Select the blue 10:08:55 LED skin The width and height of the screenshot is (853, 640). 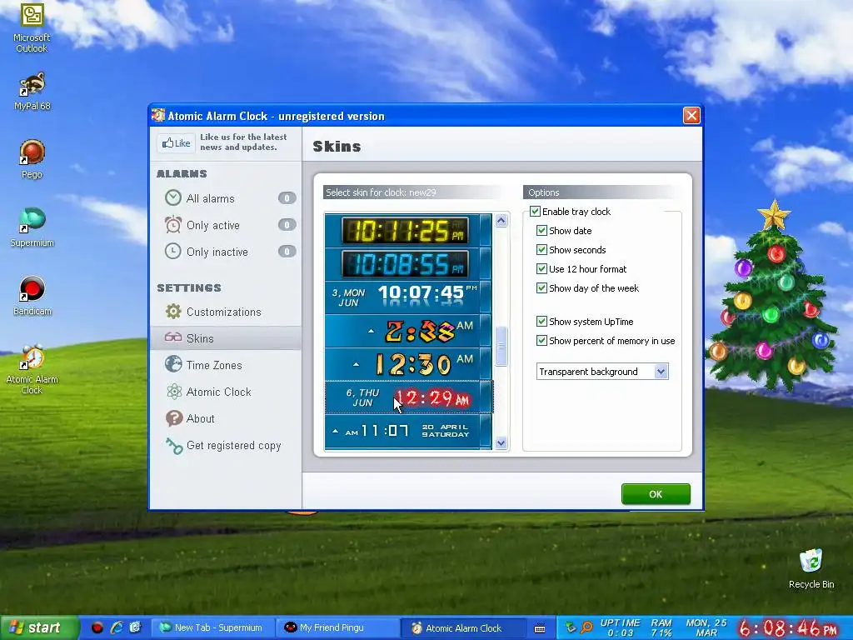408,264
